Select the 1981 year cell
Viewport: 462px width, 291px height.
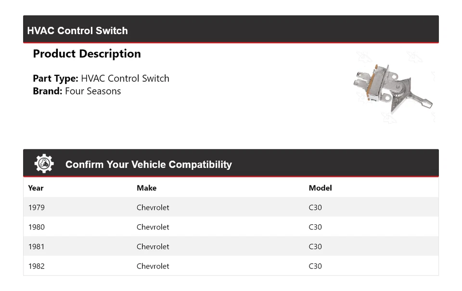(36, 247)
